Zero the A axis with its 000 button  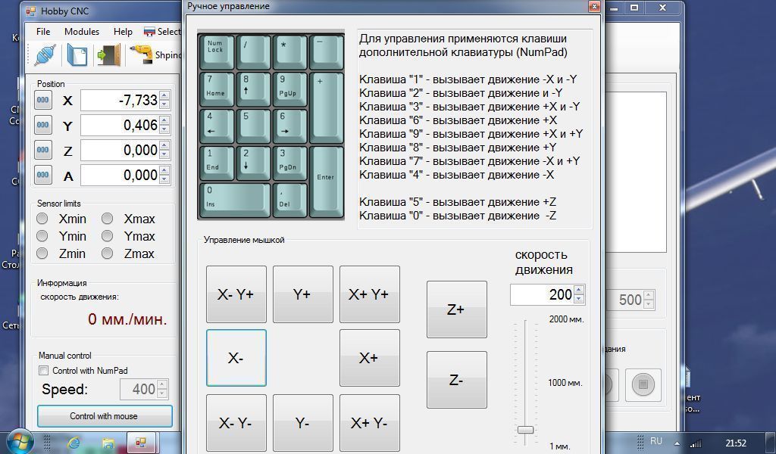[43, 174]
